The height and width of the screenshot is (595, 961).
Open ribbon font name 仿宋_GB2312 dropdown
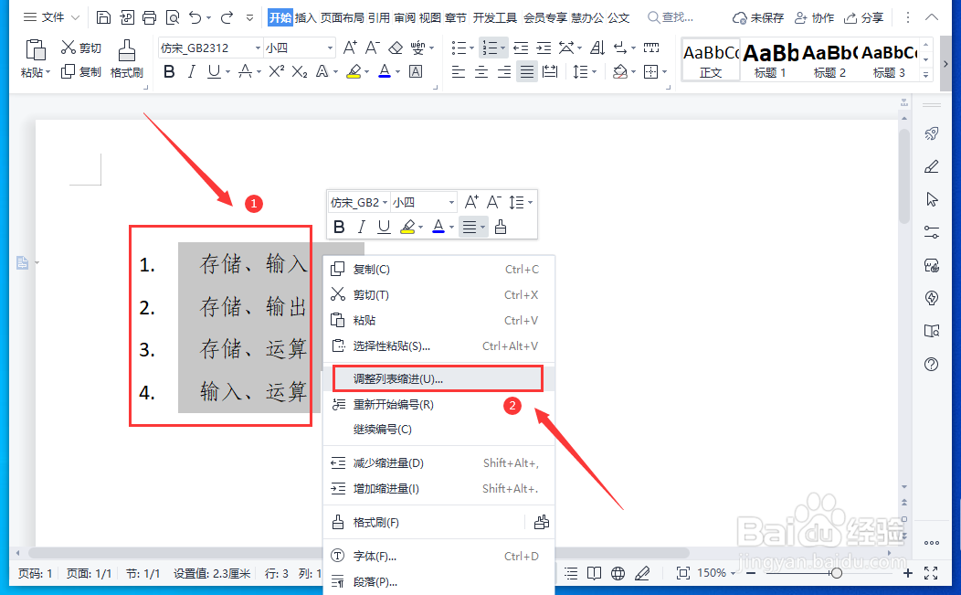[258, 48]
